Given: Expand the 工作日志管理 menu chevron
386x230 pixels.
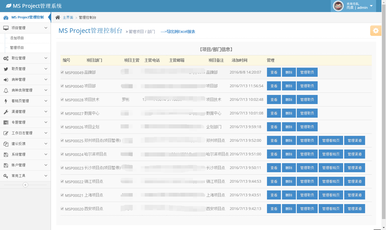Looking at the screenshot, I should [x=46, y=133].
